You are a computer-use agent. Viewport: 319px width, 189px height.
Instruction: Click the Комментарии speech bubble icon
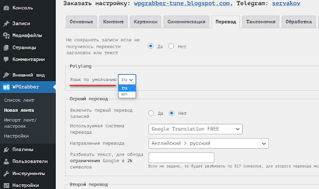coord(6,60)
